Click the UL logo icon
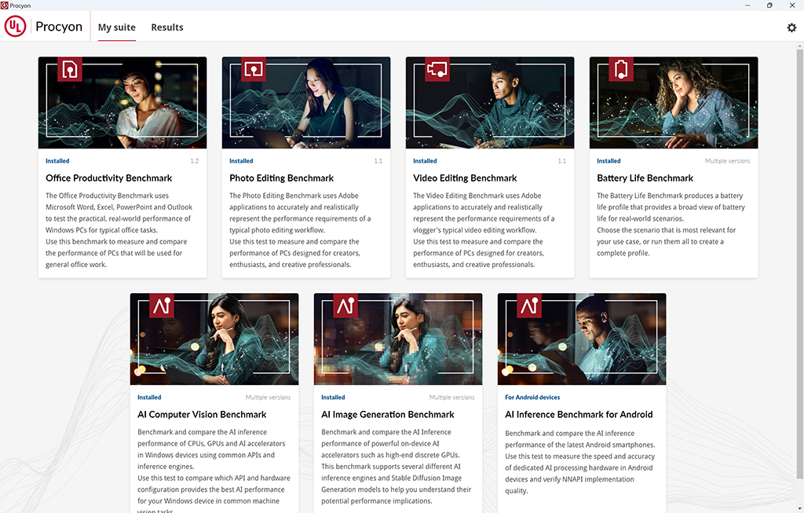 coord(16,26)
